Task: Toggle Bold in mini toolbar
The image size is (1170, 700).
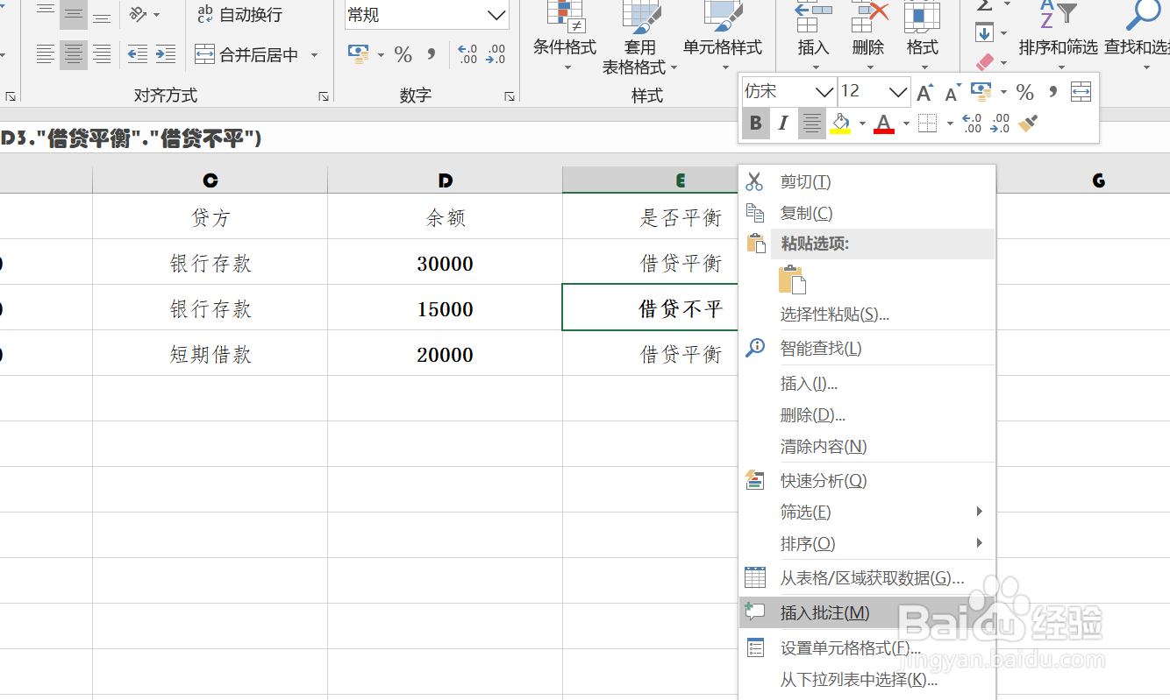Action: click(x=756, y=124)
